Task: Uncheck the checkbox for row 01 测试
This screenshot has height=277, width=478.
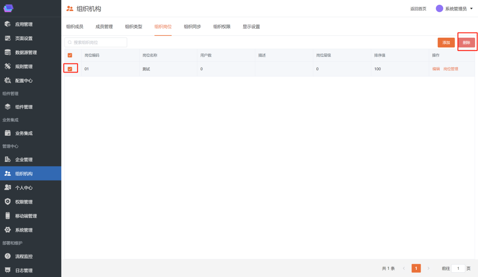Action: pyautogui.click(x=70, y=69)
